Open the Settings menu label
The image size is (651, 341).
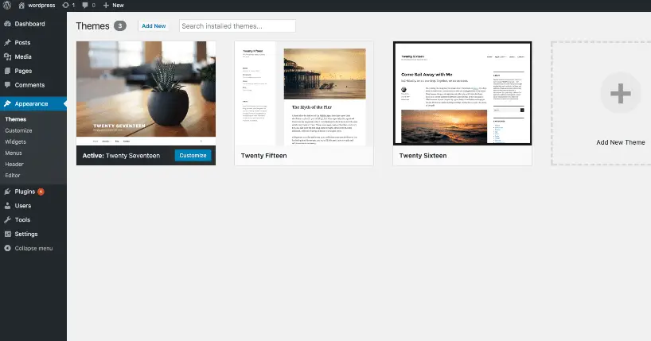[x=26, y=234]
